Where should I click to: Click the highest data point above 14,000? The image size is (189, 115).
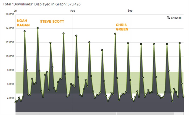(x=38, y=28)
